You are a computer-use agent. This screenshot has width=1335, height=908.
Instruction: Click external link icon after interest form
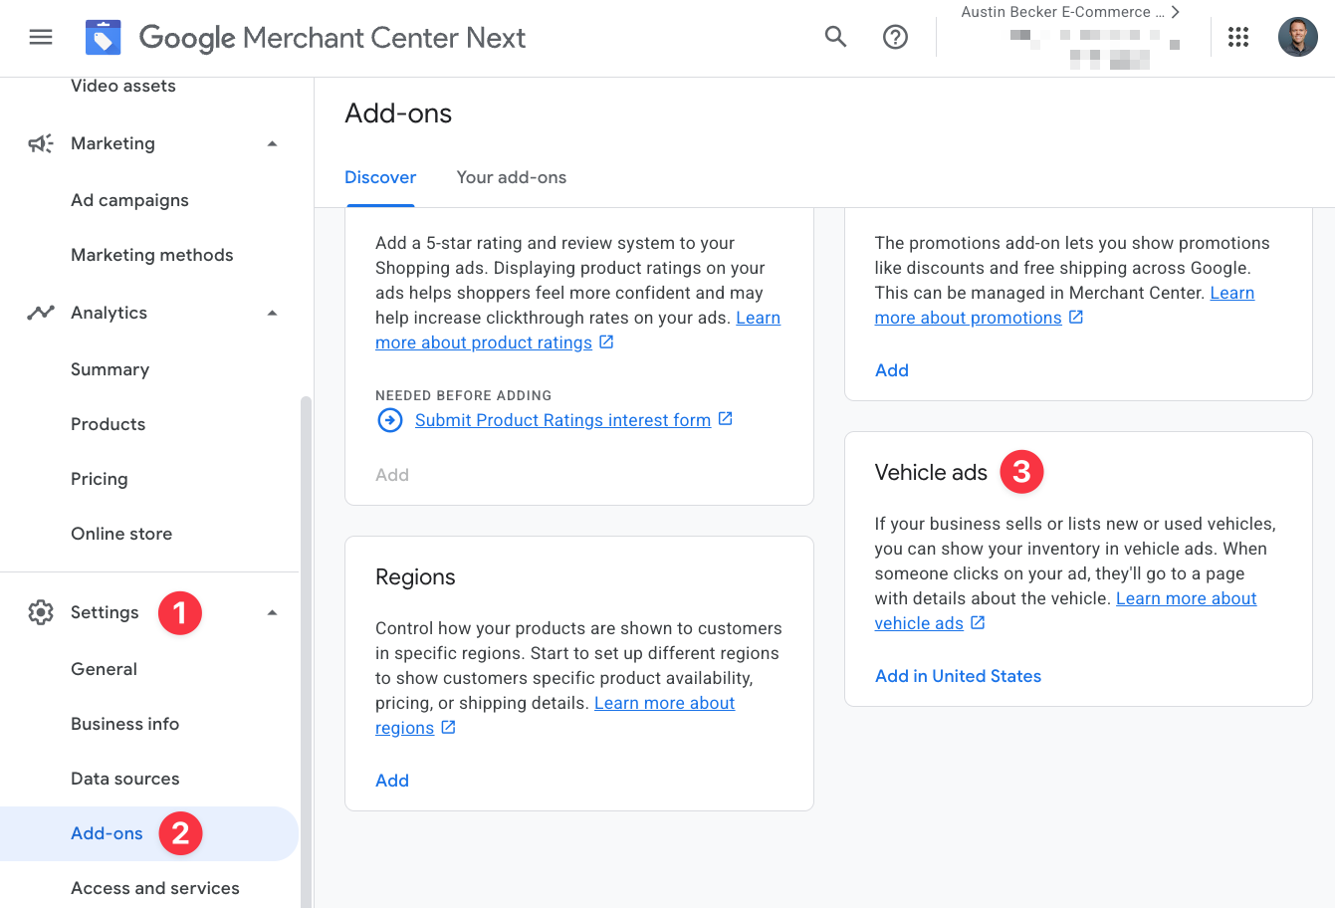click(x=726, y=419)
